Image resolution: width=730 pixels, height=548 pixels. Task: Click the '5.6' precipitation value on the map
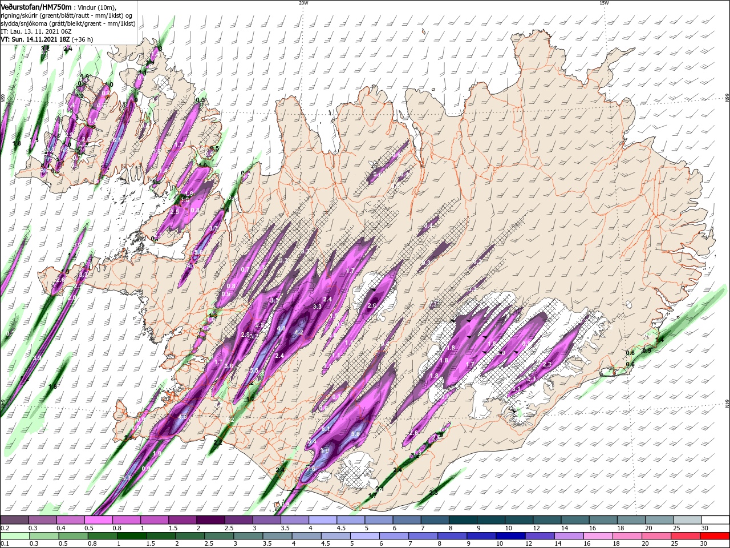[x=355, y=434]
